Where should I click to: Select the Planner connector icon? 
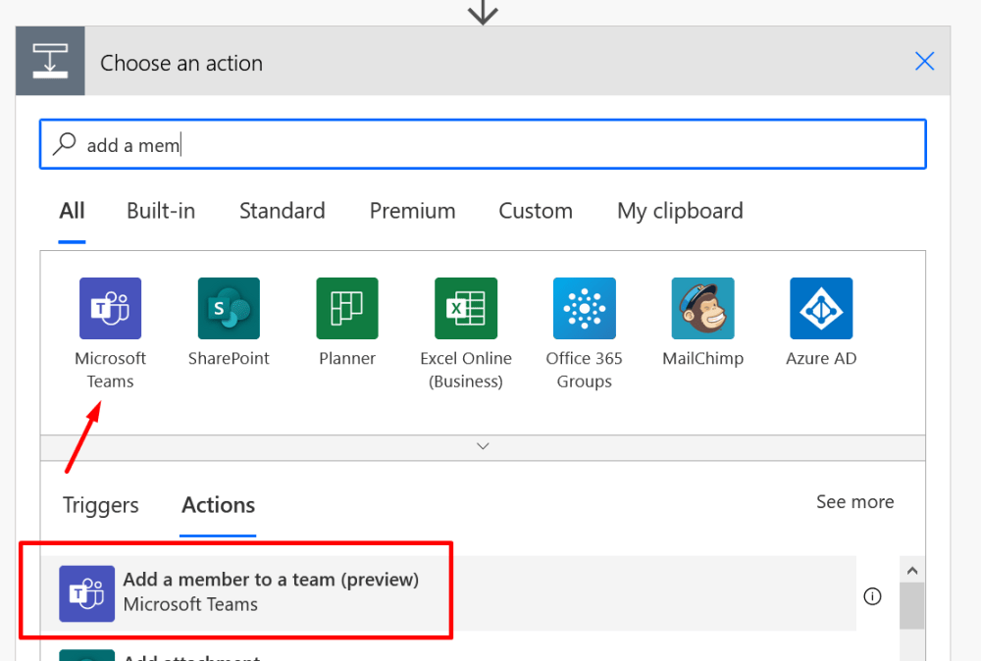(347, 307)
